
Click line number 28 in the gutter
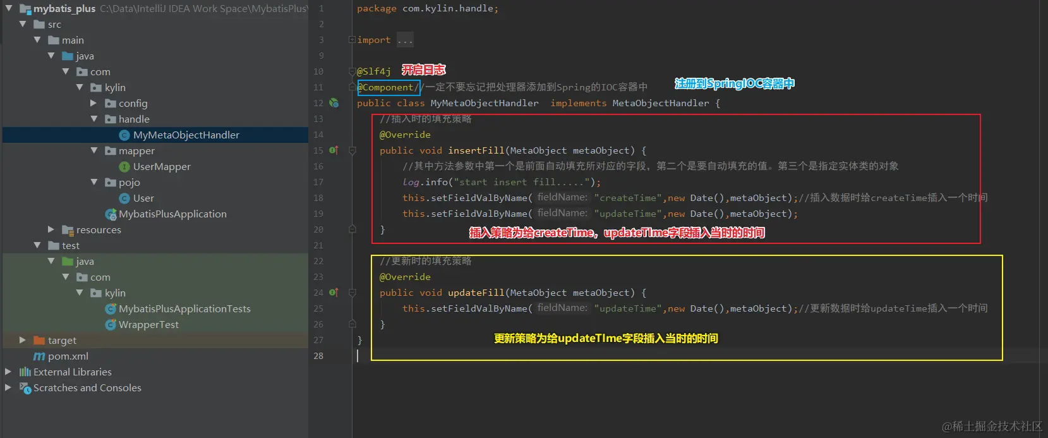click(x=318, y=356)
